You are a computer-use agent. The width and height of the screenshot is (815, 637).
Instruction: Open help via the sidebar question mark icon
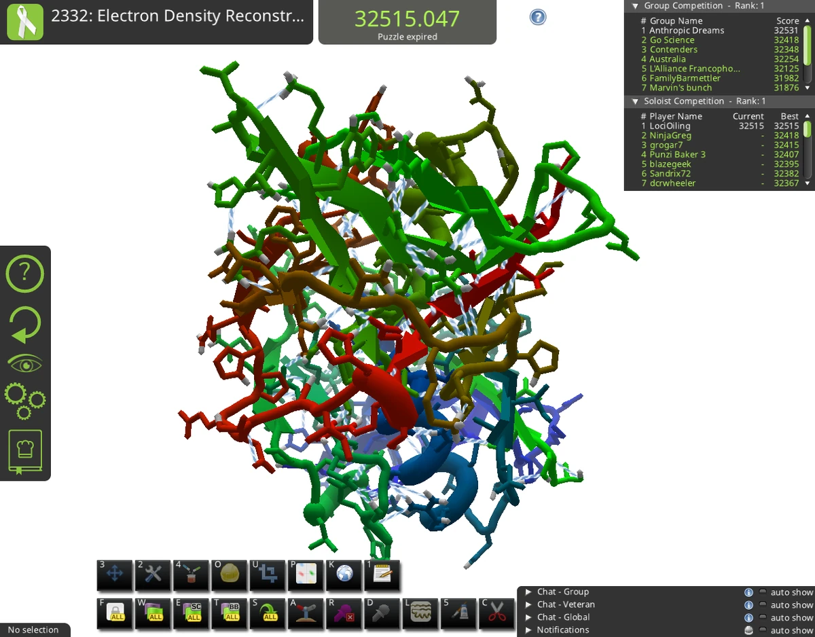[25, 273]
